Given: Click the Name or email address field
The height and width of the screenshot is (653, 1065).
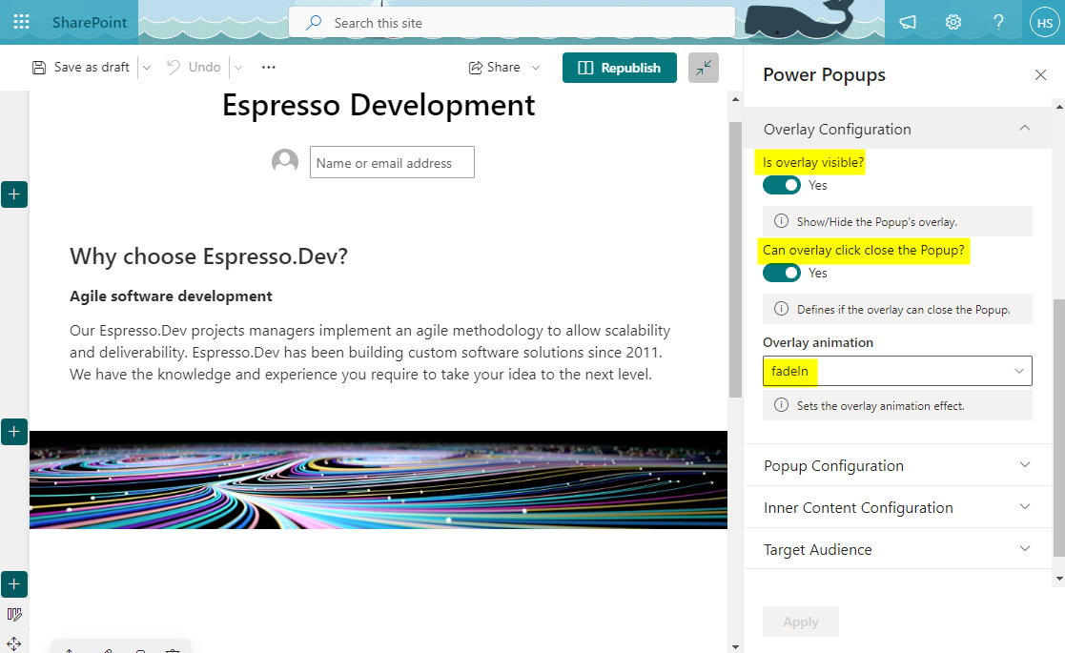Looking at the screenshot, I should click(392, 162).
